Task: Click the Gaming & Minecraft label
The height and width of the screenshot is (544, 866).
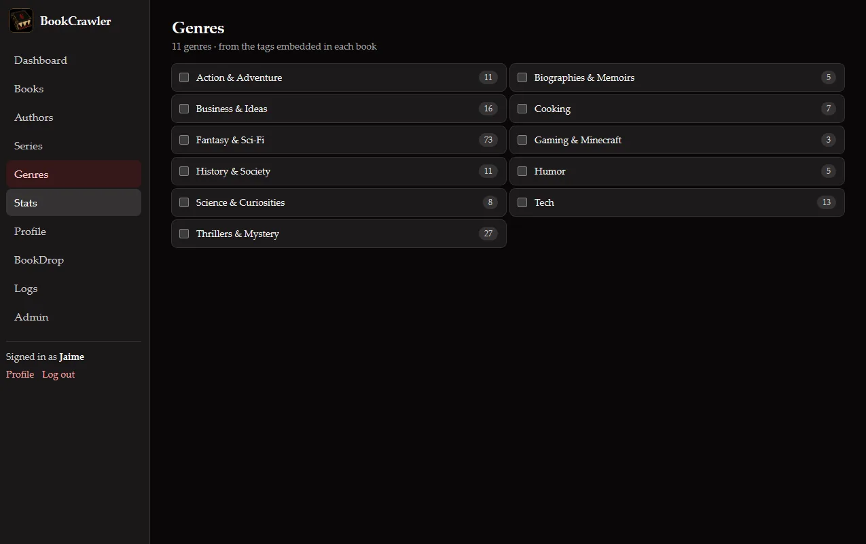Action: [x=578, y=140]
